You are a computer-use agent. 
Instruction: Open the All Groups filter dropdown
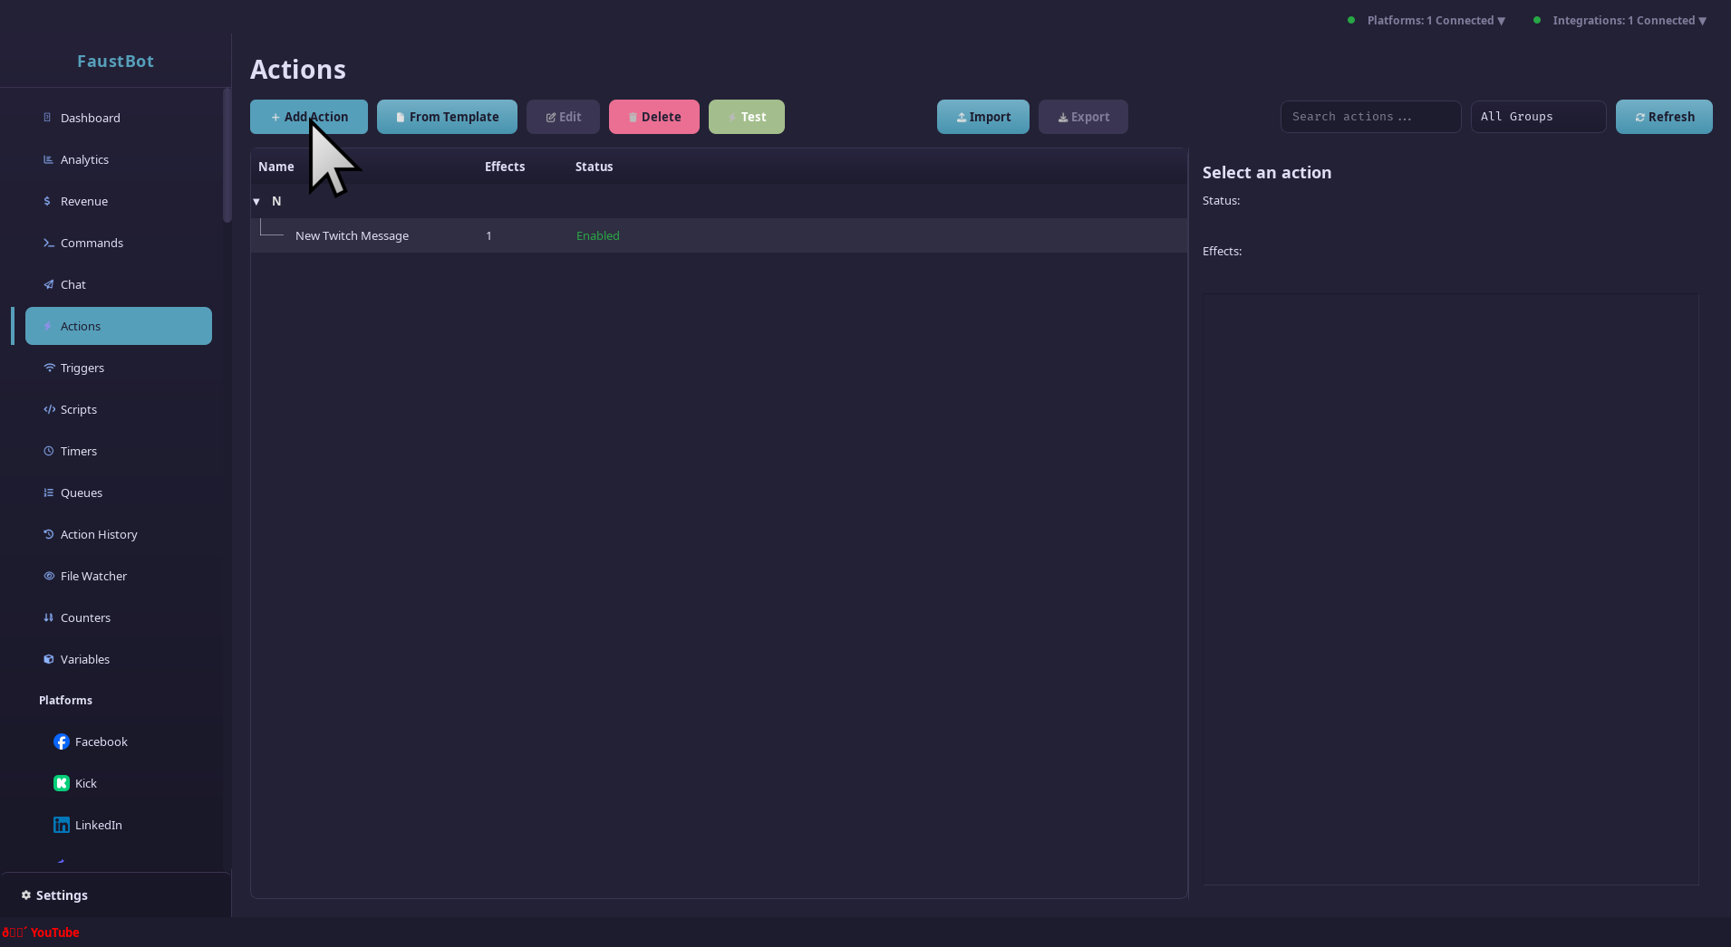[1538, 117]
